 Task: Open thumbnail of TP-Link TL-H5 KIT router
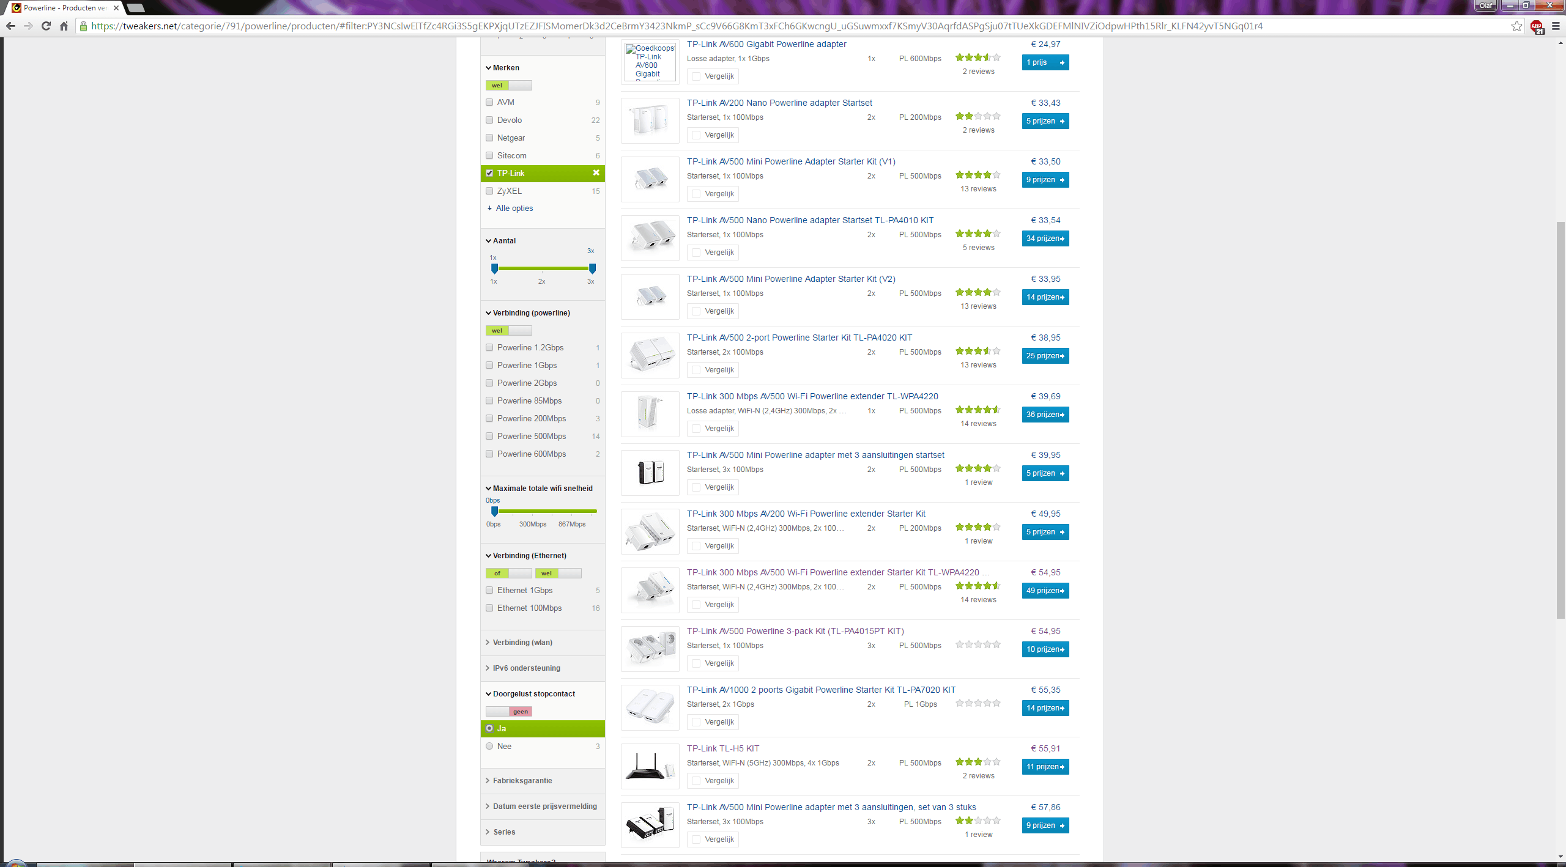pos(650,767)
